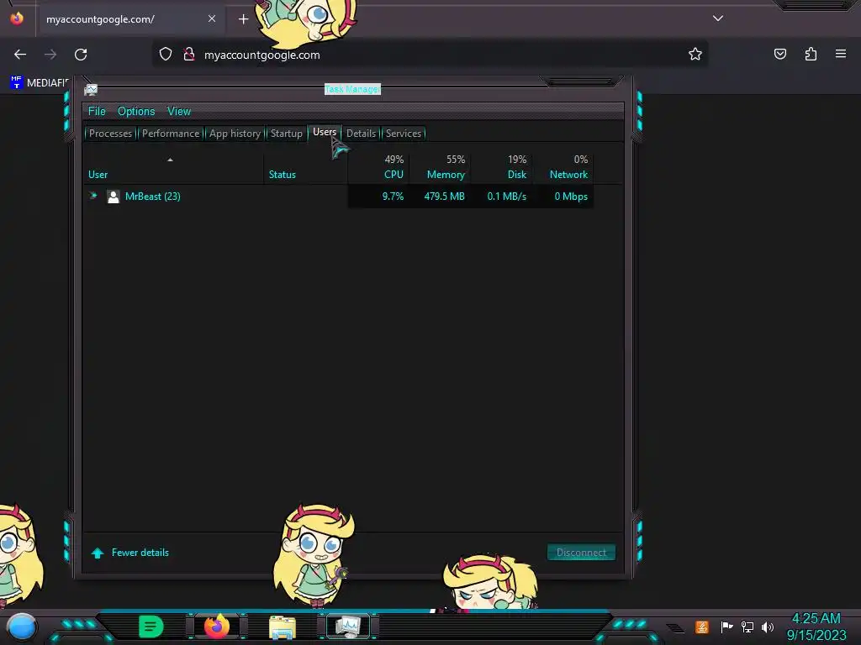Sort by the CPU column header

379,168
